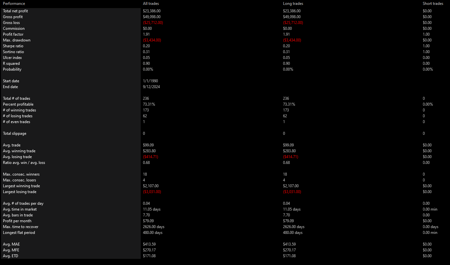Click All trades losing trades count 62
Viewport: 450px width, 265px height.
[145, 116]
